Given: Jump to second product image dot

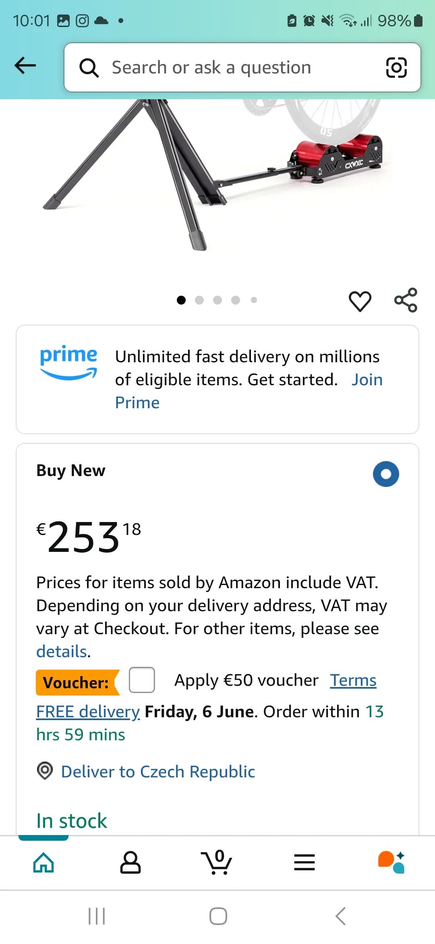Looking at the screenshot, I should 199,300.
